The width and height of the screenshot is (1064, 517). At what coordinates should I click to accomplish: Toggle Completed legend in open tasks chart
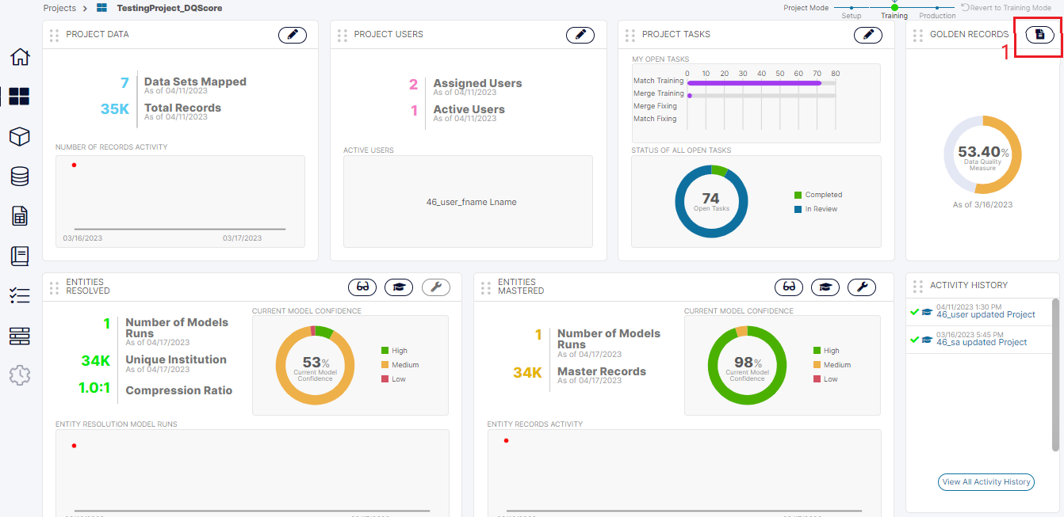coord(822,195)
